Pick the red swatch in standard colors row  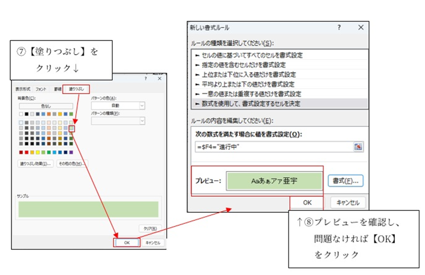click(27, 152)
